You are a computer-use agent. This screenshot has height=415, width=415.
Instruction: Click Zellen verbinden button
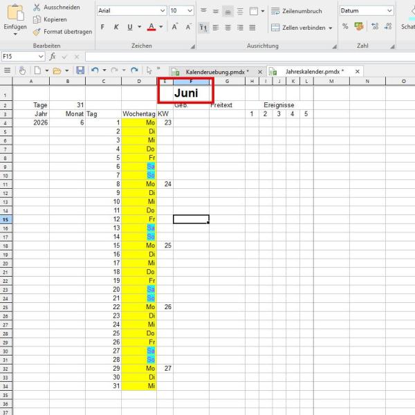click(301, 28)
